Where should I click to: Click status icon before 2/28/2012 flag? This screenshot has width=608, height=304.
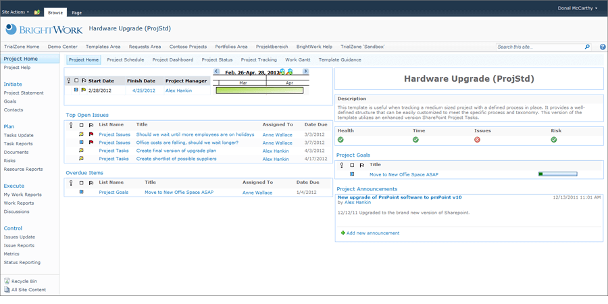(x=76, y=90)
